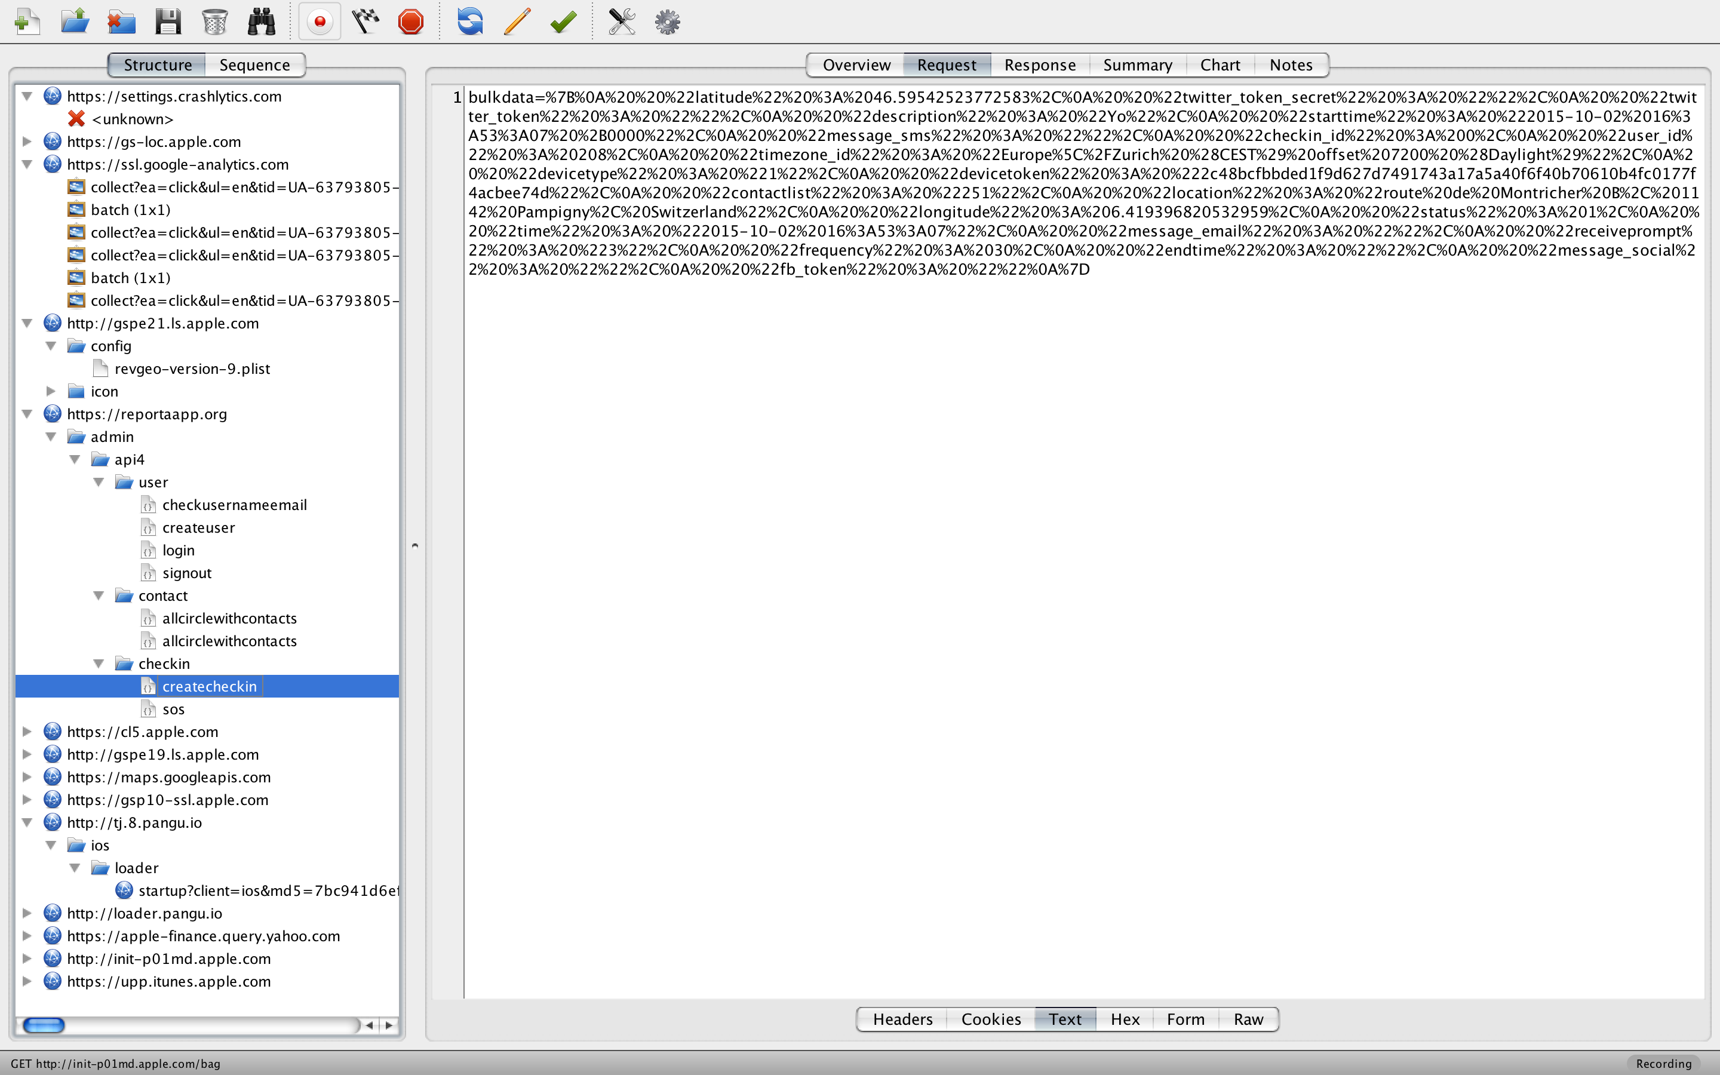Expand the https://gs-loc.apple.com node
Image resolution: width=1720 pixels, height=1075 pixels.
coord(27,142)
